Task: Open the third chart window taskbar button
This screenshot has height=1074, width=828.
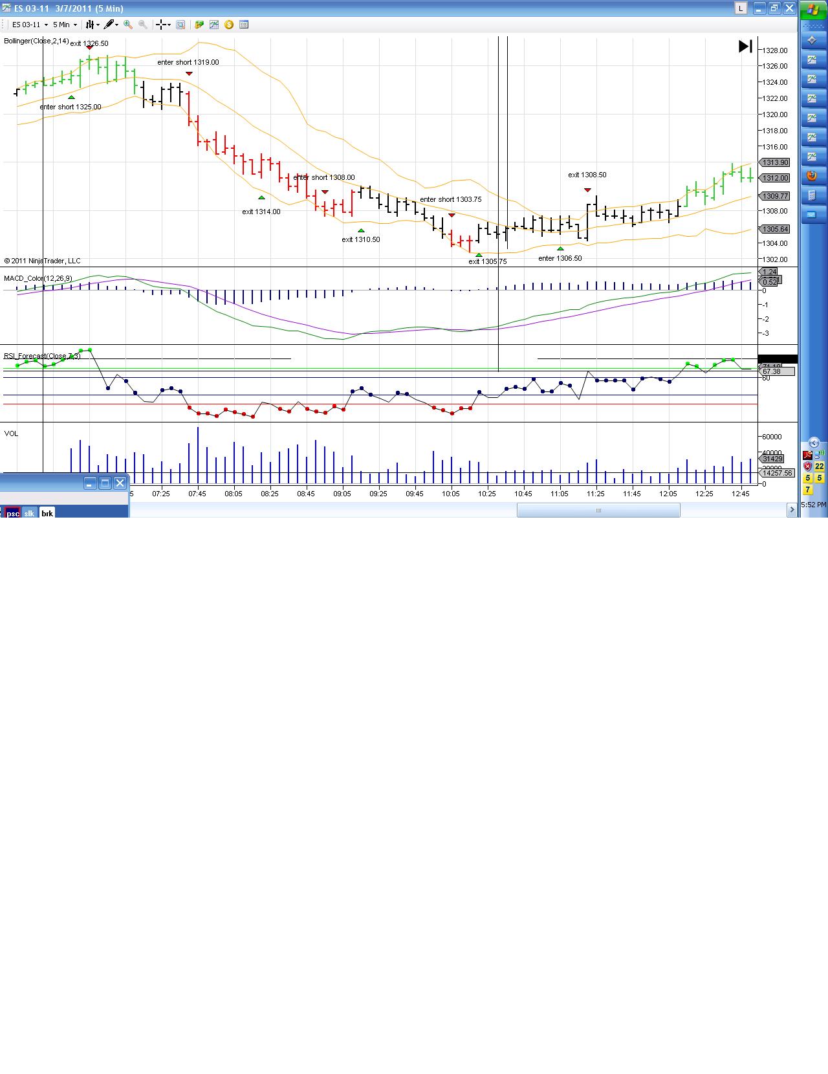Action: tap(813, 98)
